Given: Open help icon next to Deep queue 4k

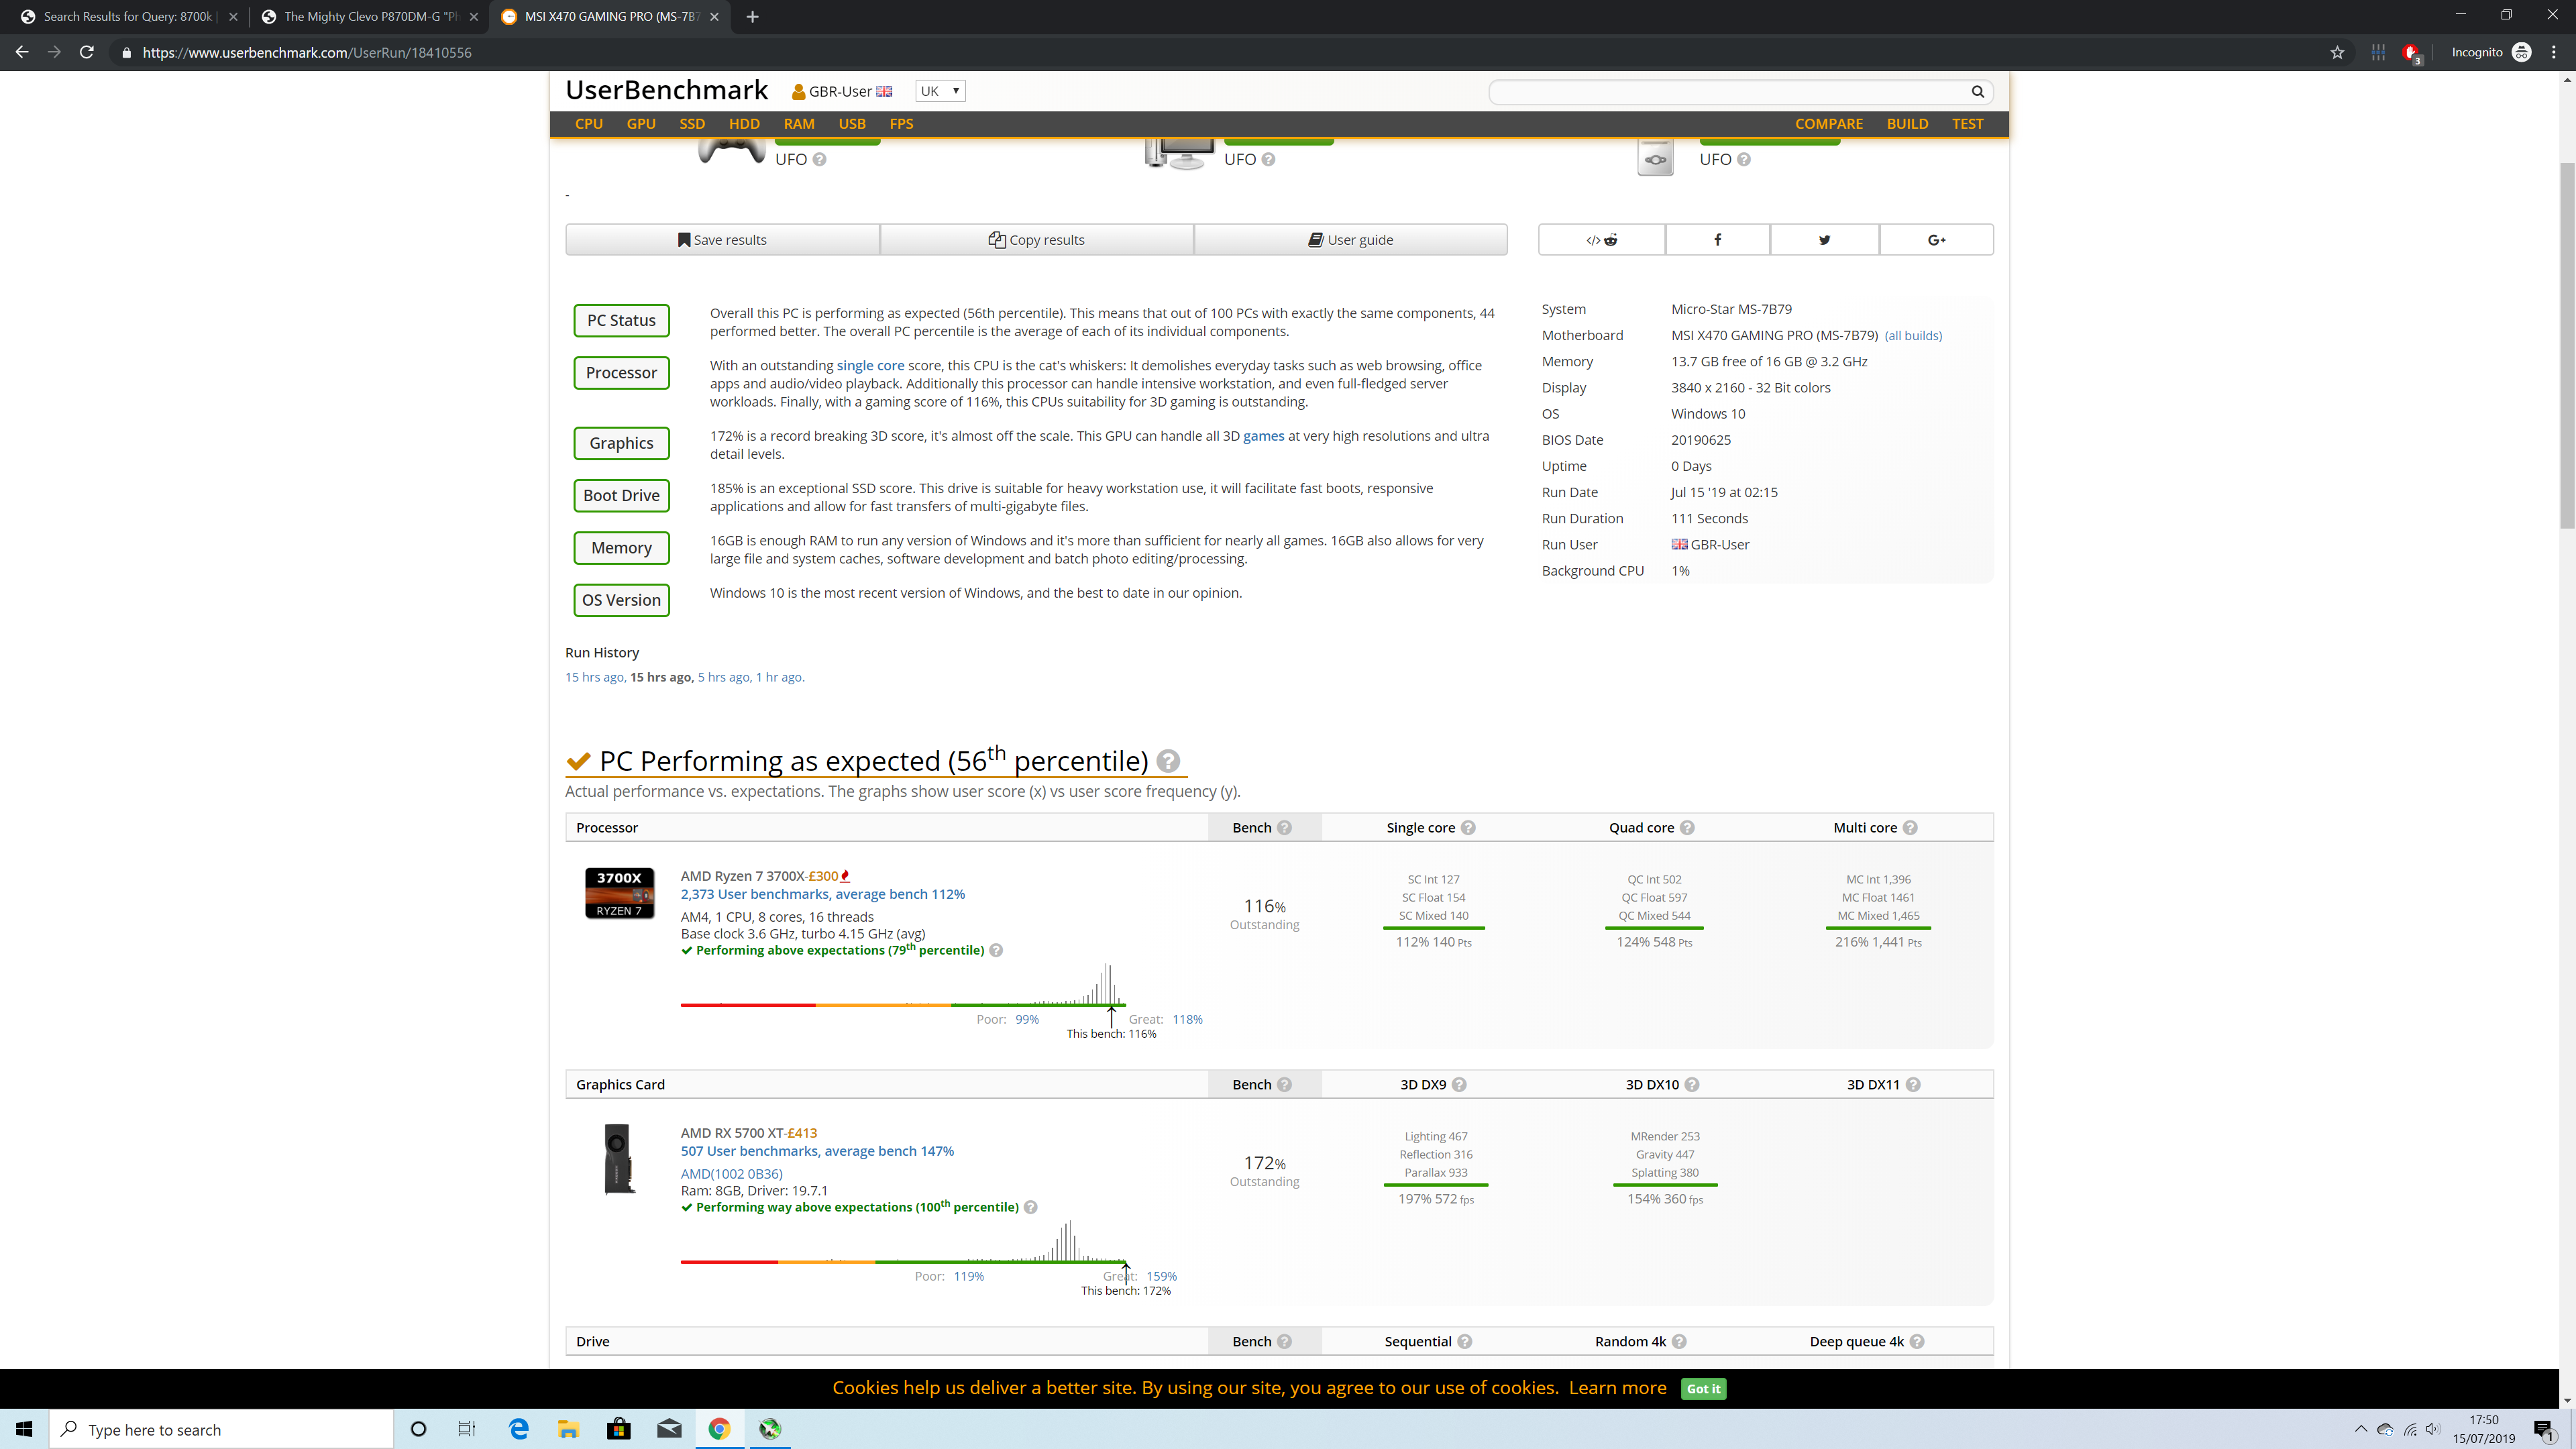Looking at the screenshot, I should pos(1917,1342).
